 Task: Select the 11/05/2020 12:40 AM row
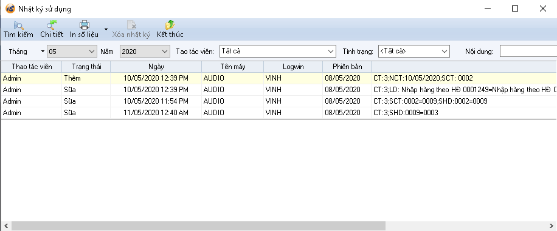point(279,113)
